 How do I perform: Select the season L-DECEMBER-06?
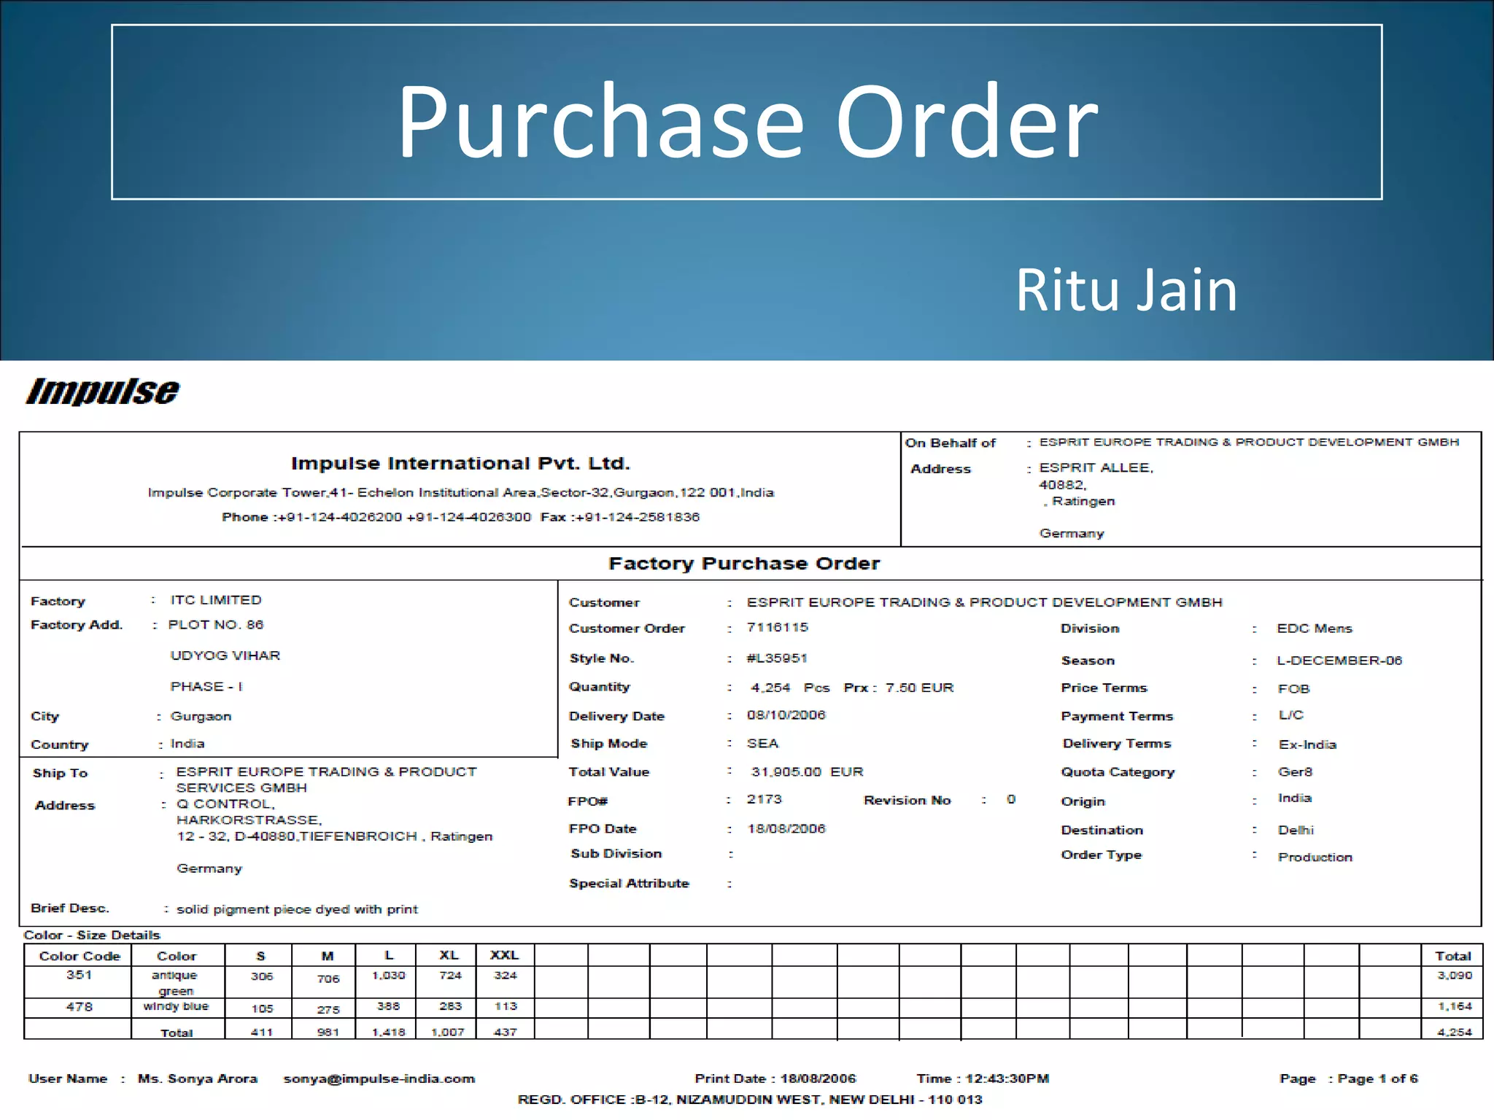pyautogui.click(x=1339, y=661)
